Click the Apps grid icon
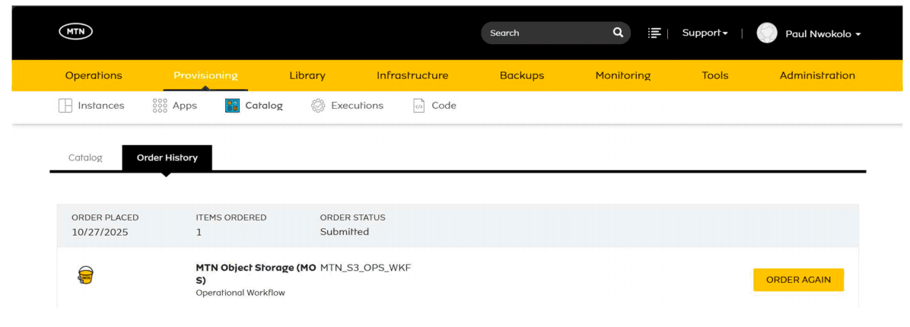The height and width of the screenshot is (327, 910). click(x=159, y=106)
